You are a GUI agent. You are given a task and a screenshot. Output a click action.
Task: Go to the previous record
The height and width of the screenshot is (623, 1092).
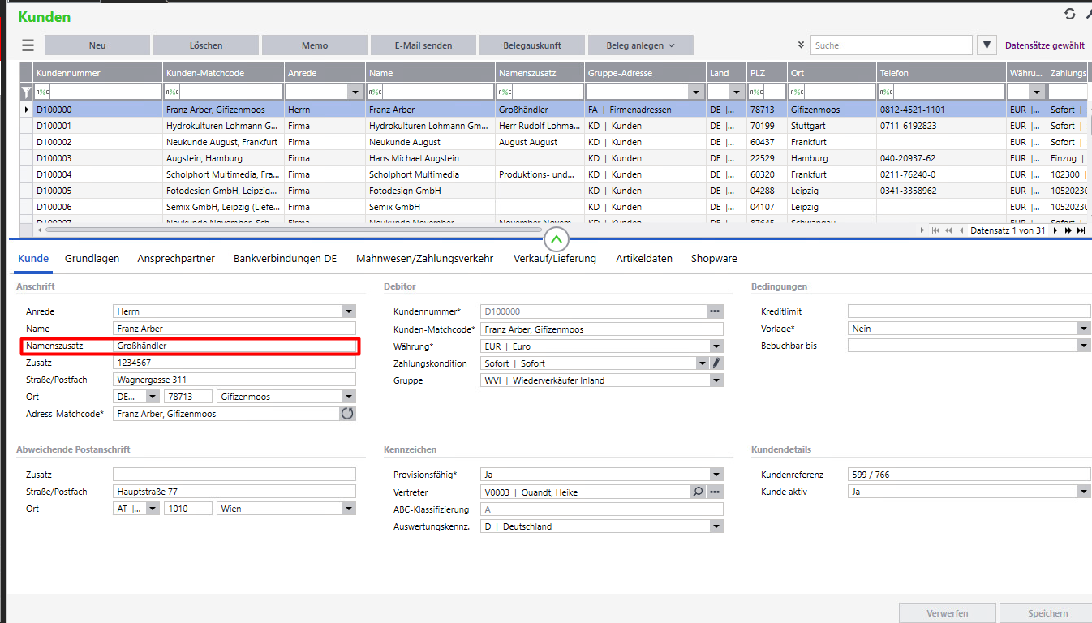[x=961, y=230]
